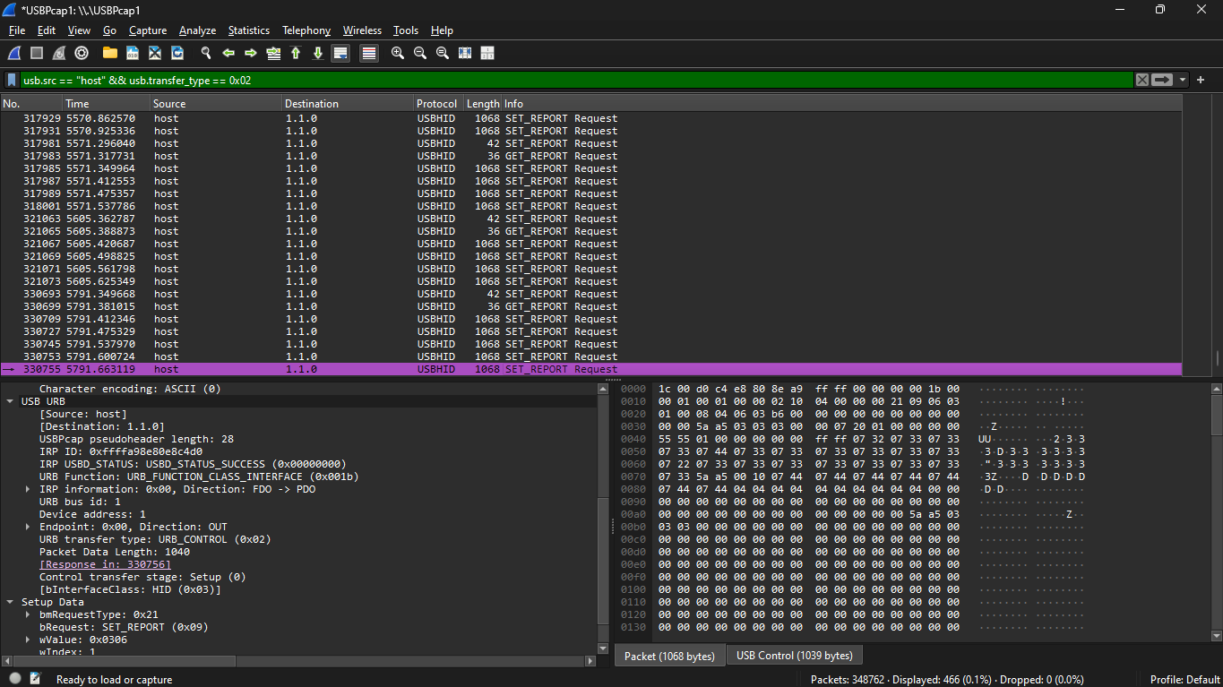Sort packets by the Protocol column

coord(438,104)
